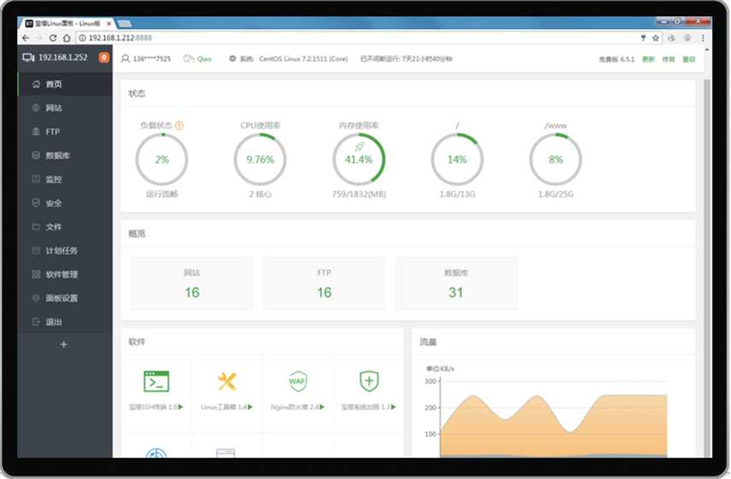This screenshot has width=731, height=479.
Task: Open the browser three-dot menu
Action: (x=703, y=38)
